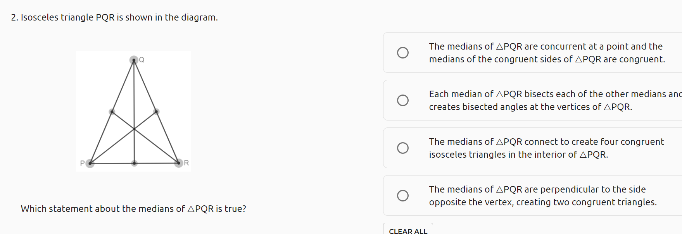
Task: Click the midpoint dot on side PQ
Action: 112,112
